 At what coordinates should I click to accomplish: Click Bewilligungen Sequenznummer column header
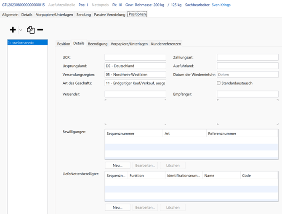(x=134, y=134)
